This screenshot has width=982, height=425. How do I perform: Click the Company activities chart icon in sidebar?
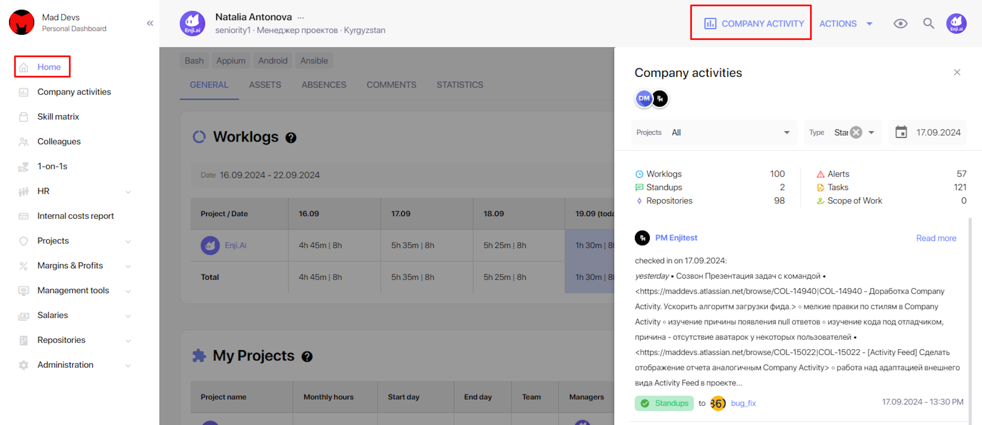(x=24, y=92)
